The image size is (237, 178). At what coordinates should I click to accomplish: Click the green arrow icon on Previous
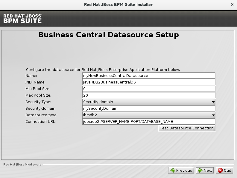point(173,170)
